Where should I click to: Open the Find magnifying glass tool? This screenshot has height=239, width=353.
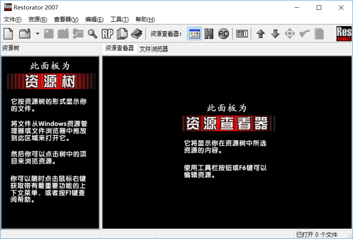coord(92,34)
